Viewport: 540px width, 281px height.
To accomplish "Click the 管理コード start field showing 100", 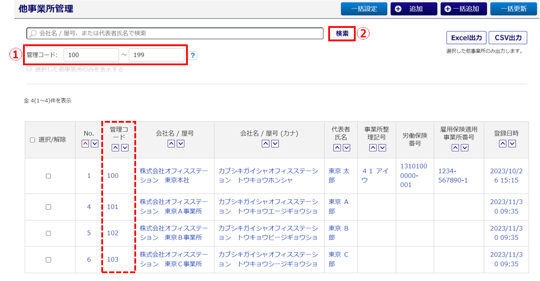I will click(x=91, y=55).
